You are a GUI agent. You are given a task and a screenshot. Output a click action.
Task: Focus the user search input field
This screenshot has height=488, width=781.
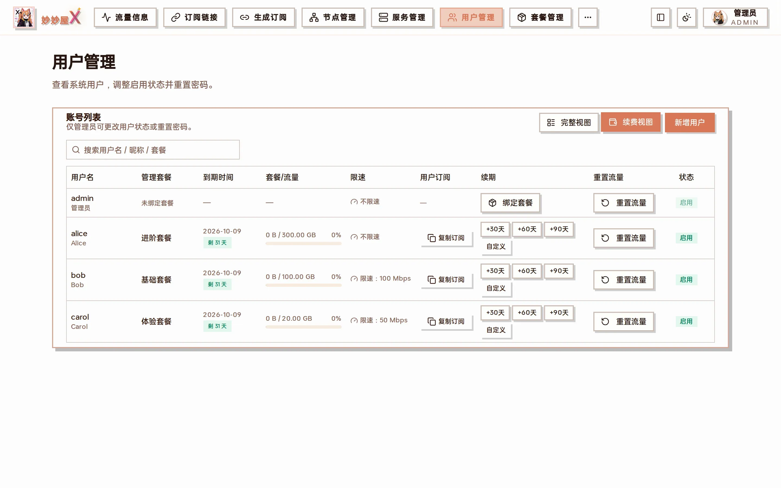click(x=153, y=150)
